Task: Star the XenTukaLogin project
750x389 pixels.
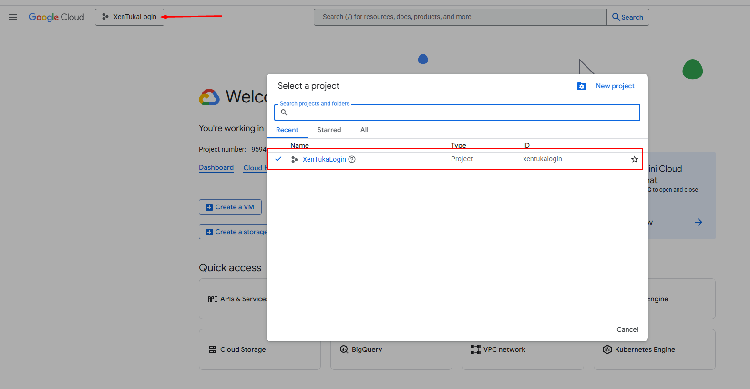Action: 635,159
